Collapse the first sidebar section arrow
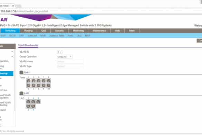202x135 pixels. (12, 52)
